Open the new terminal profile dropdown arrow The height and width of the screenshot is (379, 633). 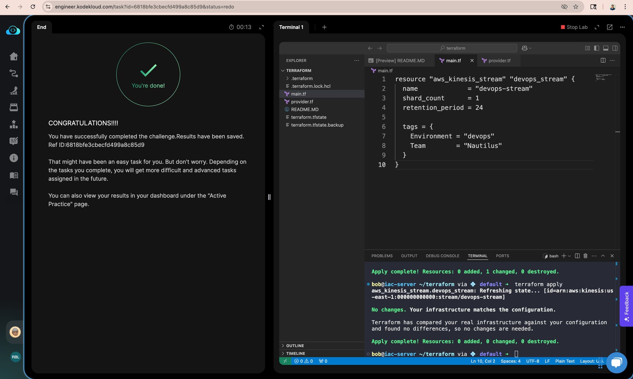click(x=569, y=256)
